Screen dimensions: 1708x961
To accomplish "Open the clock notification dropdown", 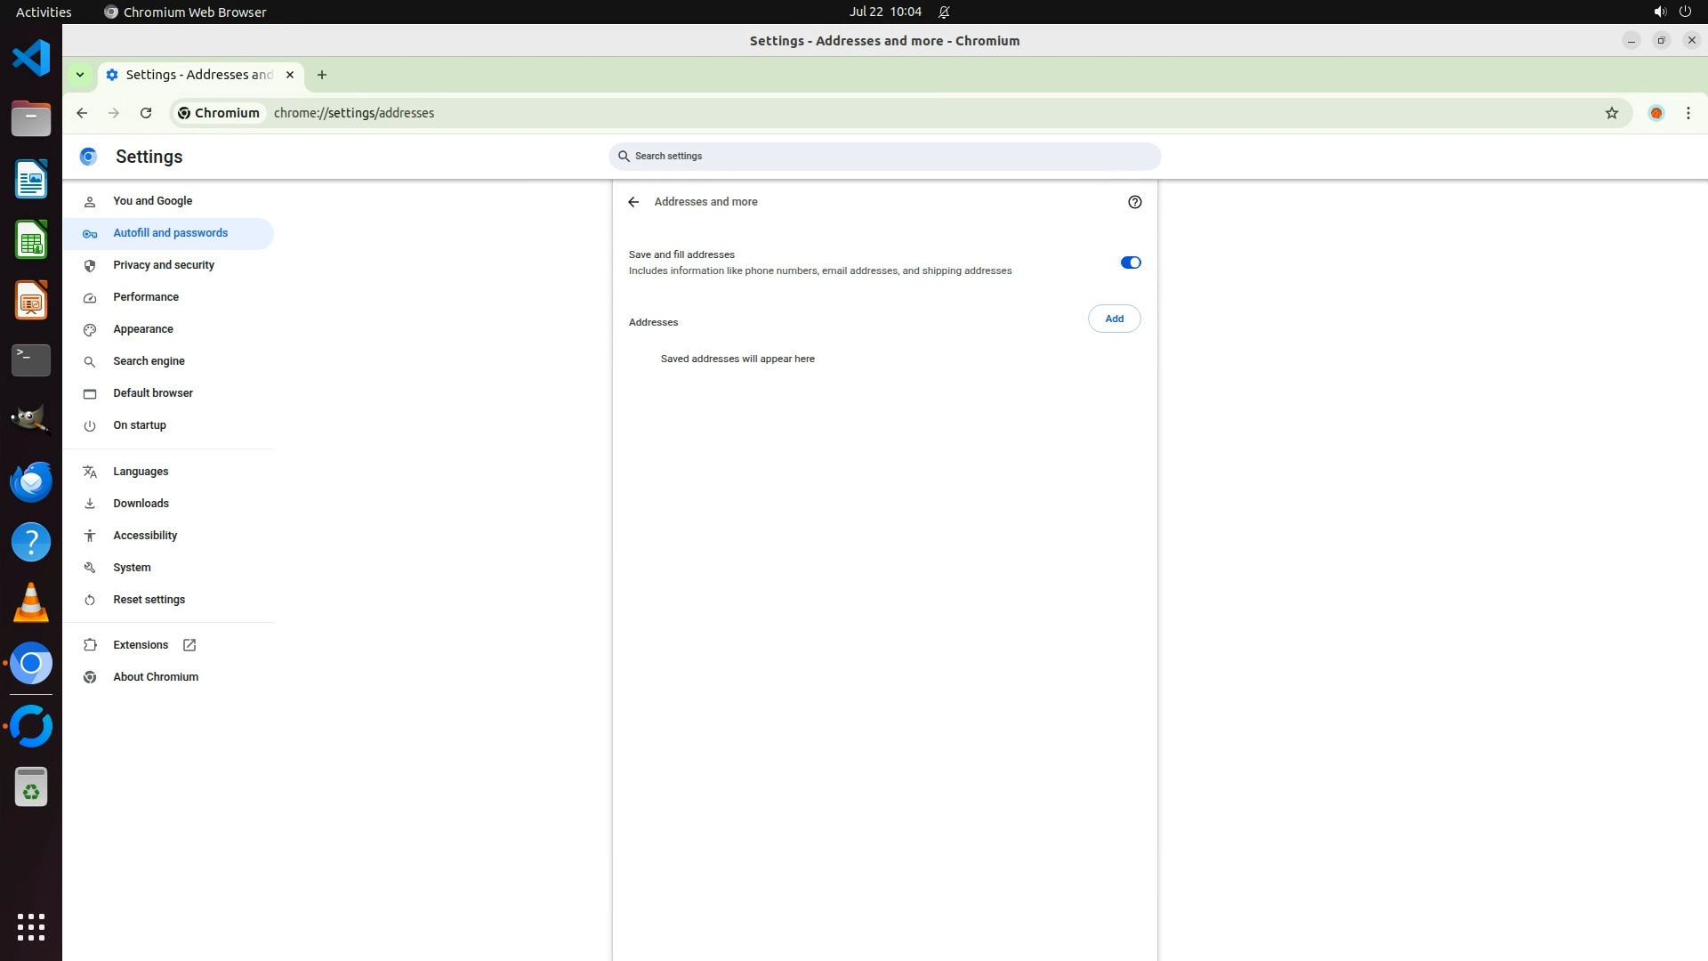I will [885, 12].
